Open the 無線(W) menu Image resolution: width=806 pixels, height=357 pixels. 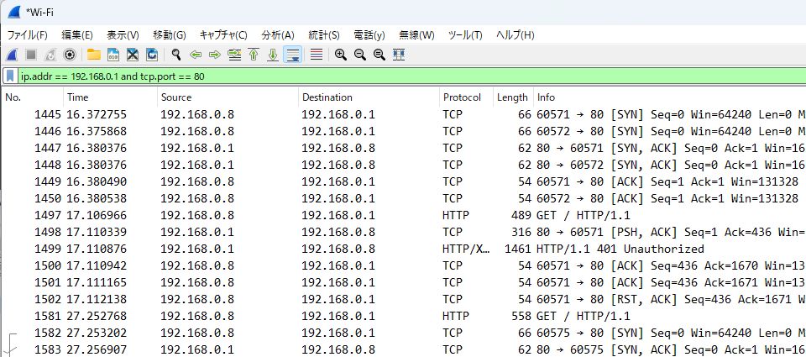click(417, 35)
